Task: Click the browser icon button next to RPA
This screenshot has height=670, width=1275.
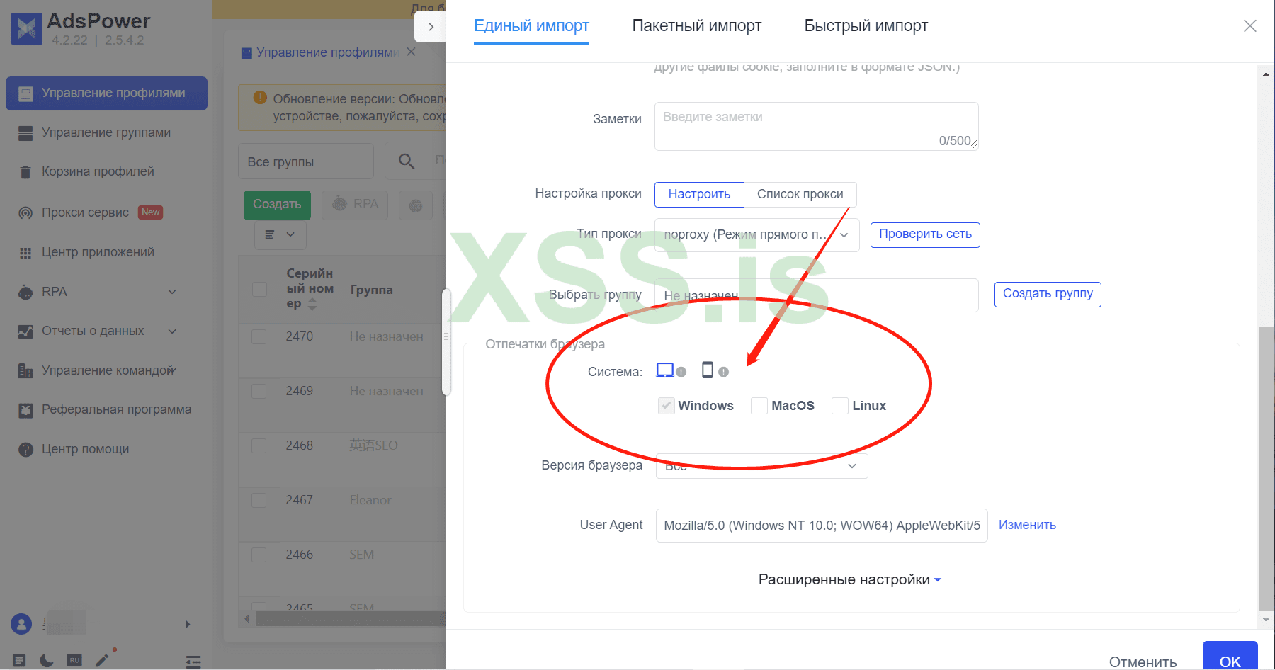Action: (x=416, y=205)
